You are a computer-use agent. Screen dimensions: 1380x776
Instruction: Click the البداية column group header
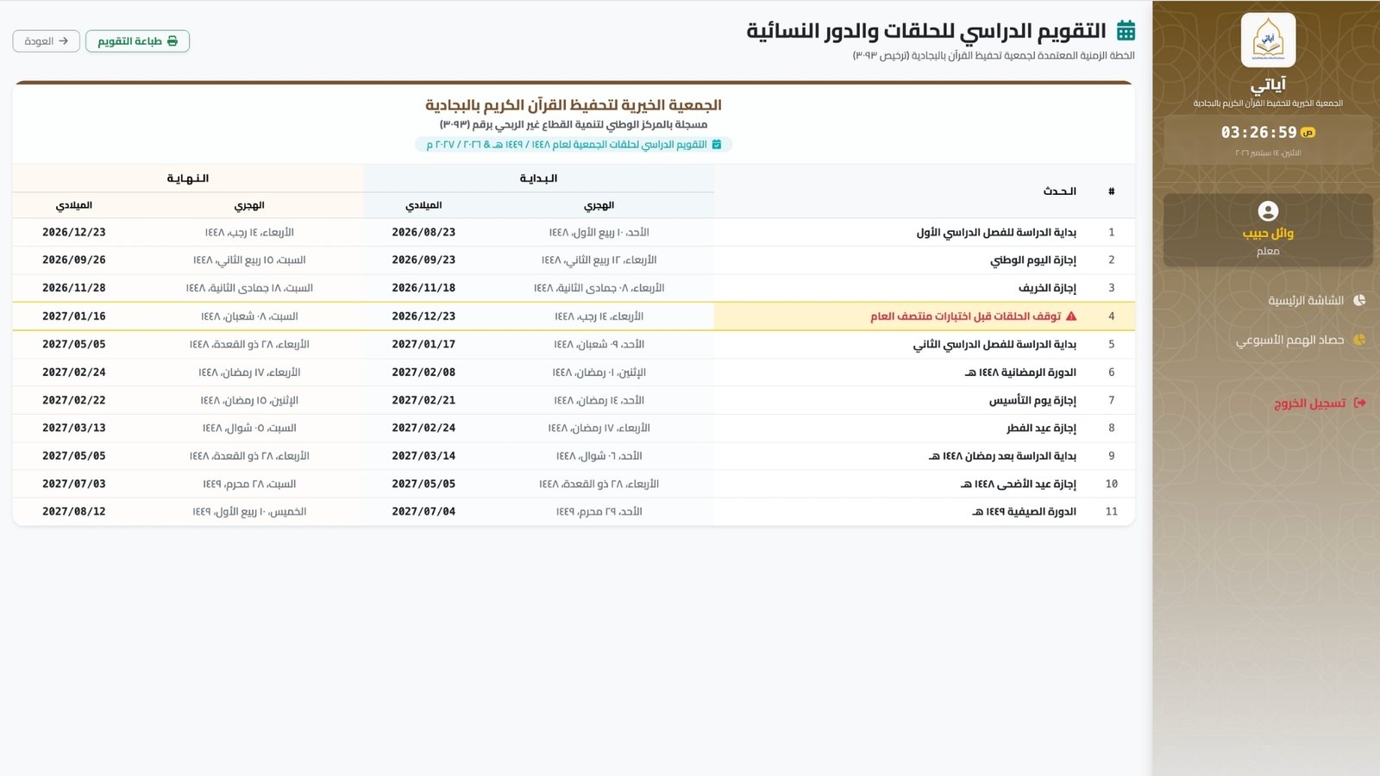538,178
